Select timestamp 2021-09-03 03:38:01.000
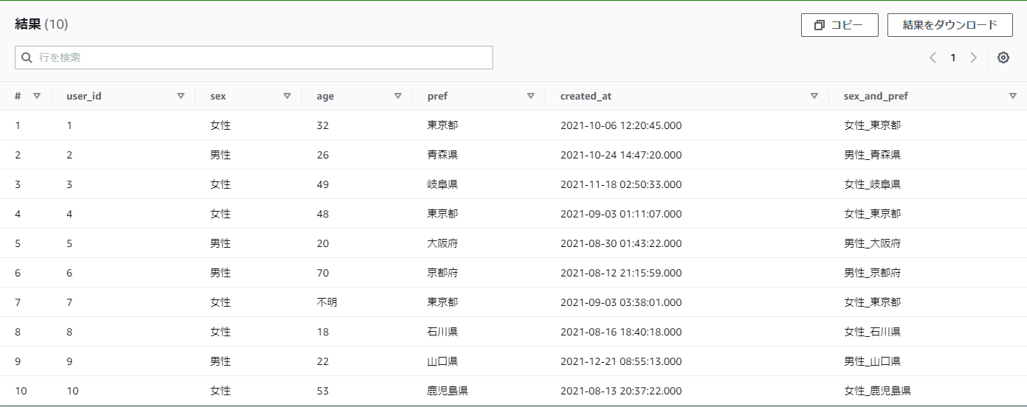The height and width of the screenshot is (407, 1027). pyautogui.click(x=621, y=302)
